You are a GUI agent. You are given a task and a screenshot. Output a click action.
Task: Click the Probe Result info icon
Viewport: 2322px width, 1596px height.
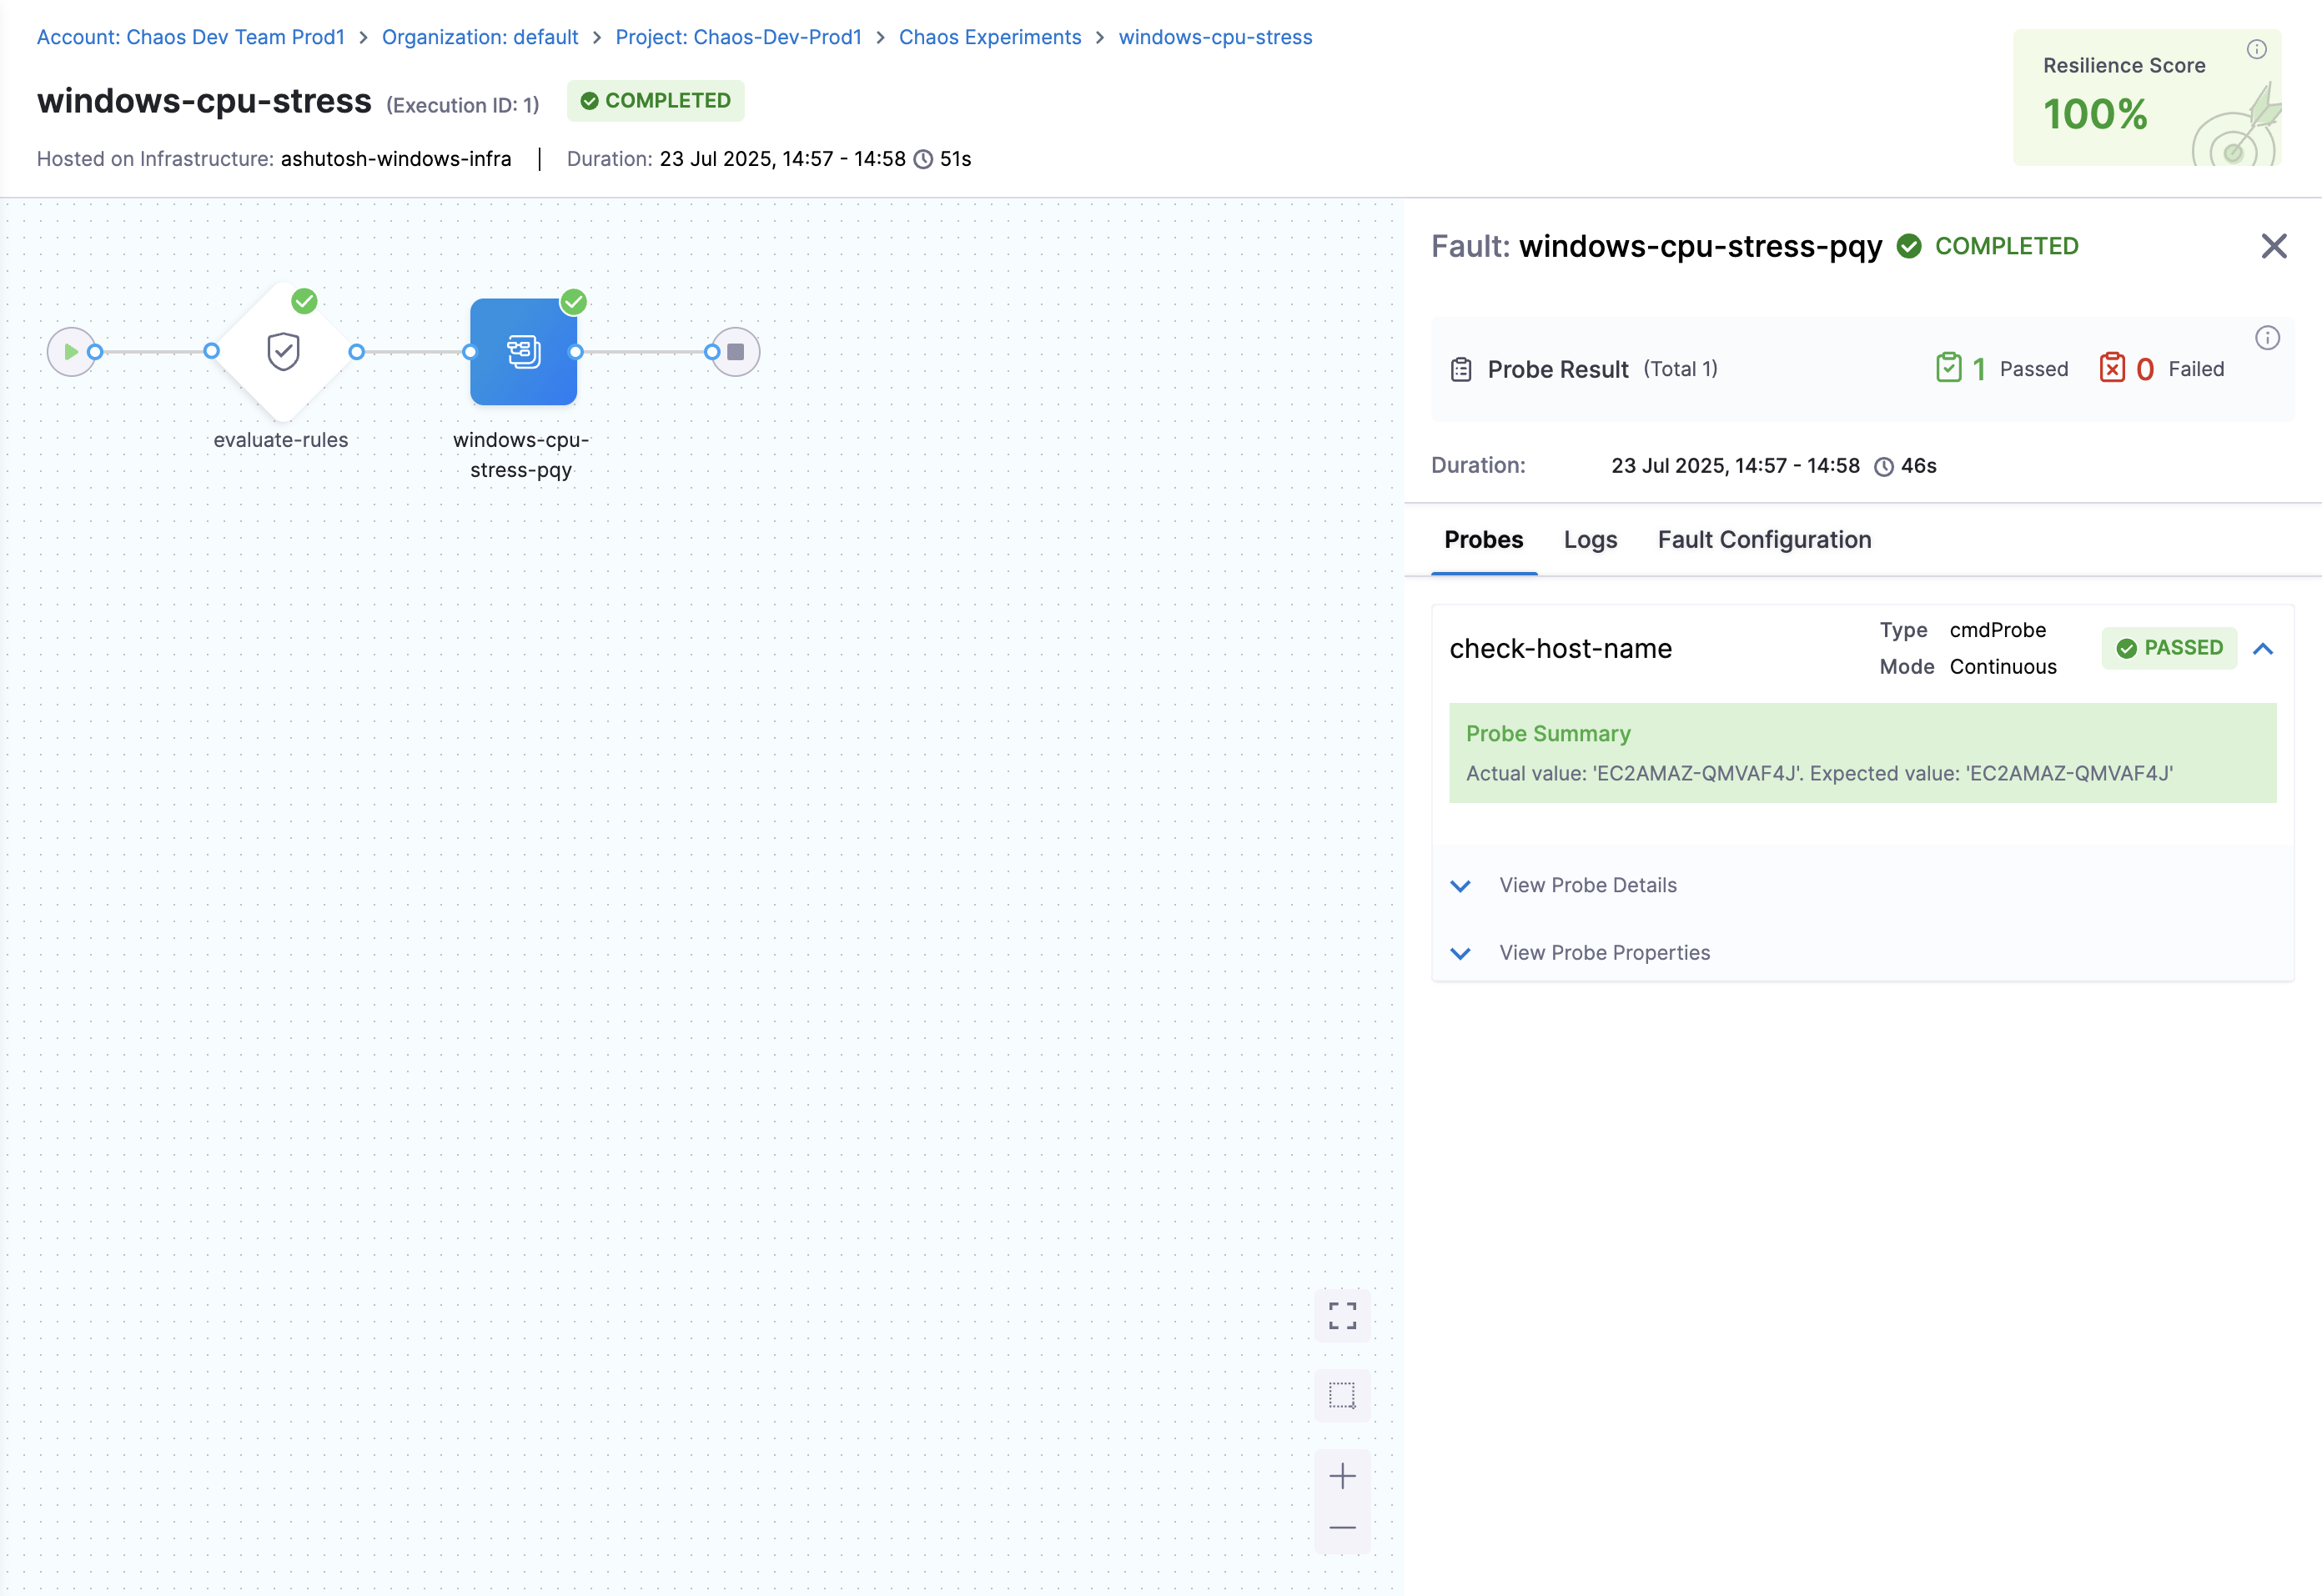pos(2266,338)
